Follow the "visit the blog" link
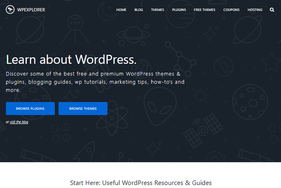 point(19,122)
